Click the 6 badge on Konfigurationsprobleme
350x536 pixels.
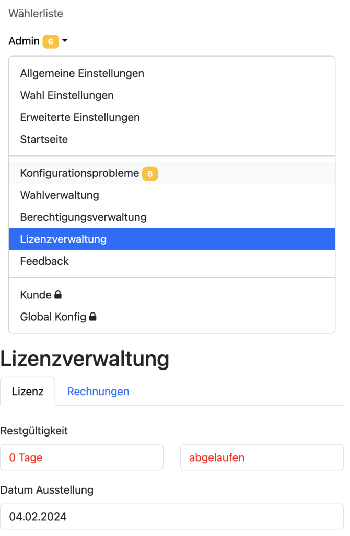(x=150, y=173)
